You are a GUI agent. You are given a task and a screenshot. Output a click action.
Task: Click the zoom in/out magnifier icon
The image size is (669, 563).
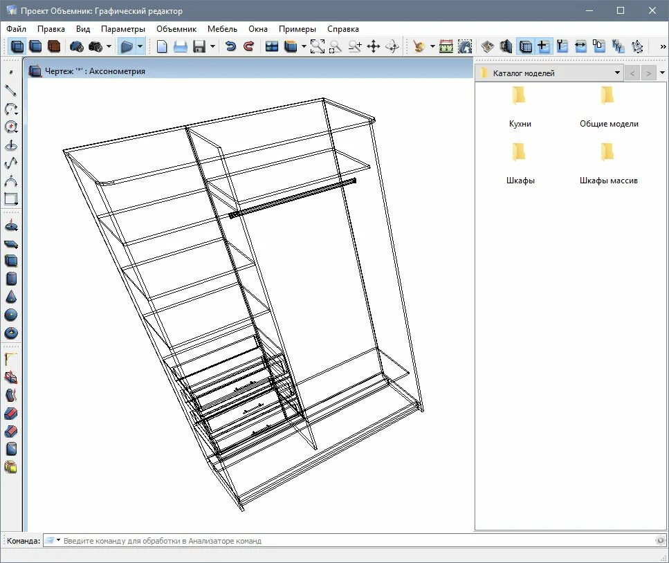[x=354, y=46]
